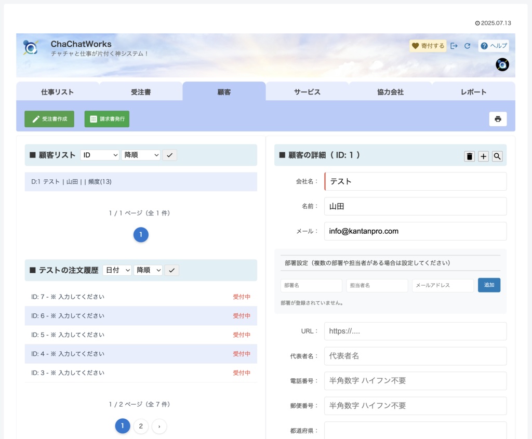Click the user avatar icon in the header
This screenshot has height=439, width=532.
(x=501, y=64)
